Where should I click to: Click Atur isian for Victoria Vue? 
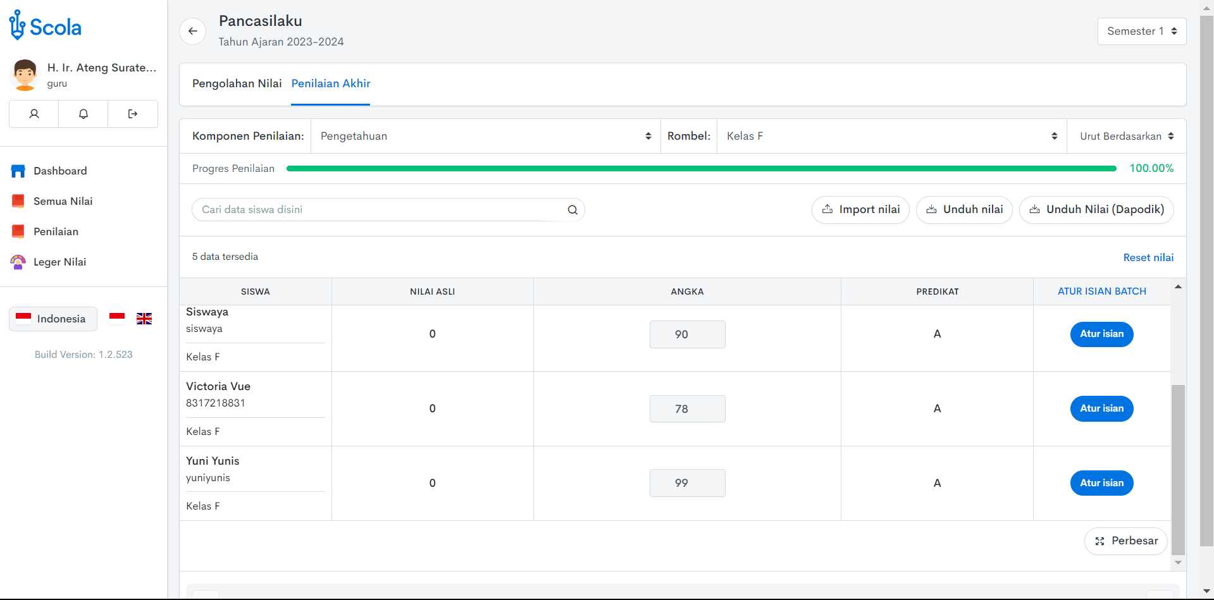click(1101, 408)
